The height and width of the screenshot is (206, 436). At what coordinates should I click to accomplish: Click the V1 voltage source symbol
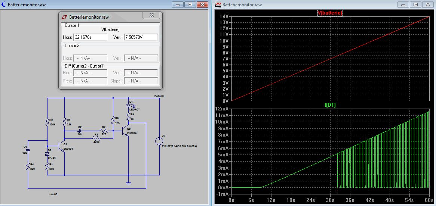pyautogui.click(x=159, y=141)
